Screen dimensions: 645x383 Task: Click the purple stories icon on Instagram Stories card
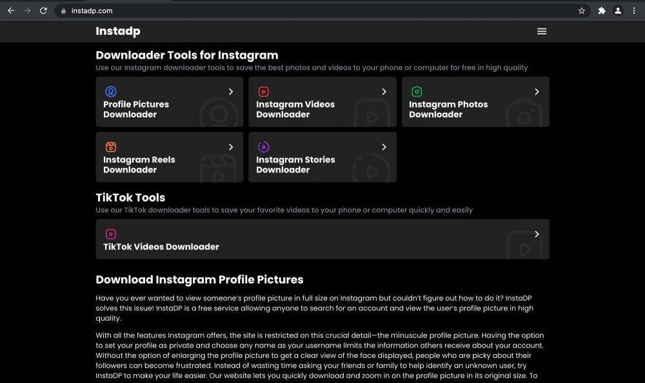pos(264,147)
